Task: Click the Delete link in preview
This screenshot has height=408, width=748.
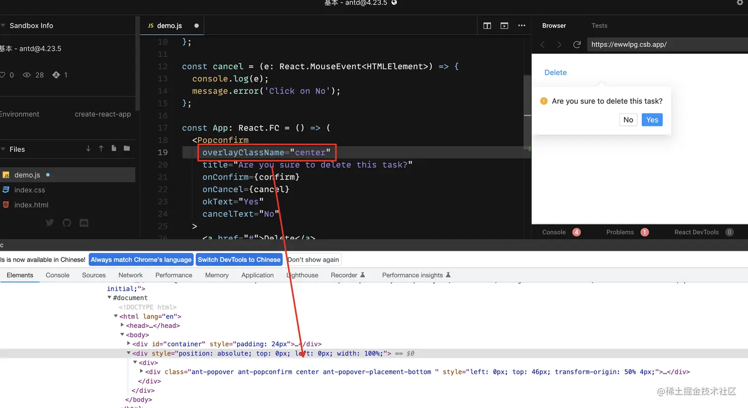Action: click(556, 72)
